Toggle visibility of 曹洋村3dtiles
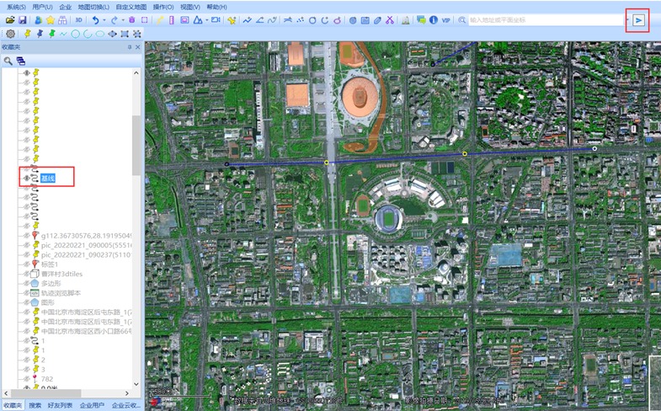 point(27,274)
